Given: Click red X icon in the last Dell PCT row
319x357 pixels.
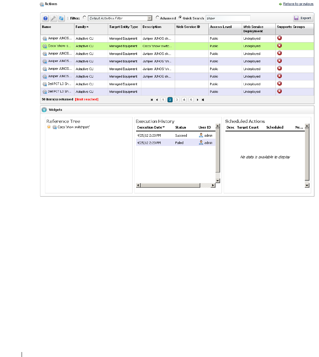Looking at the screenshot, I should point(280,91).
